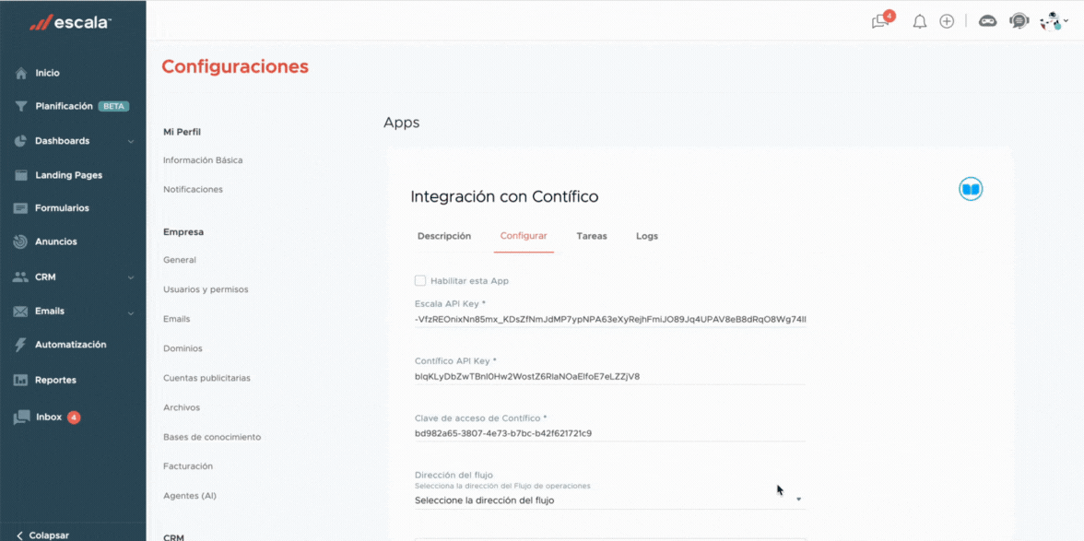Click the plus add icon in header

click(947, 21)
